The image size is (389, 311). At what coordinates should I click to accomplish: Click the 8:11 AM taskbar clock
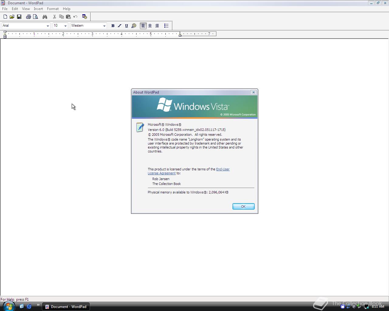[378, 306]
